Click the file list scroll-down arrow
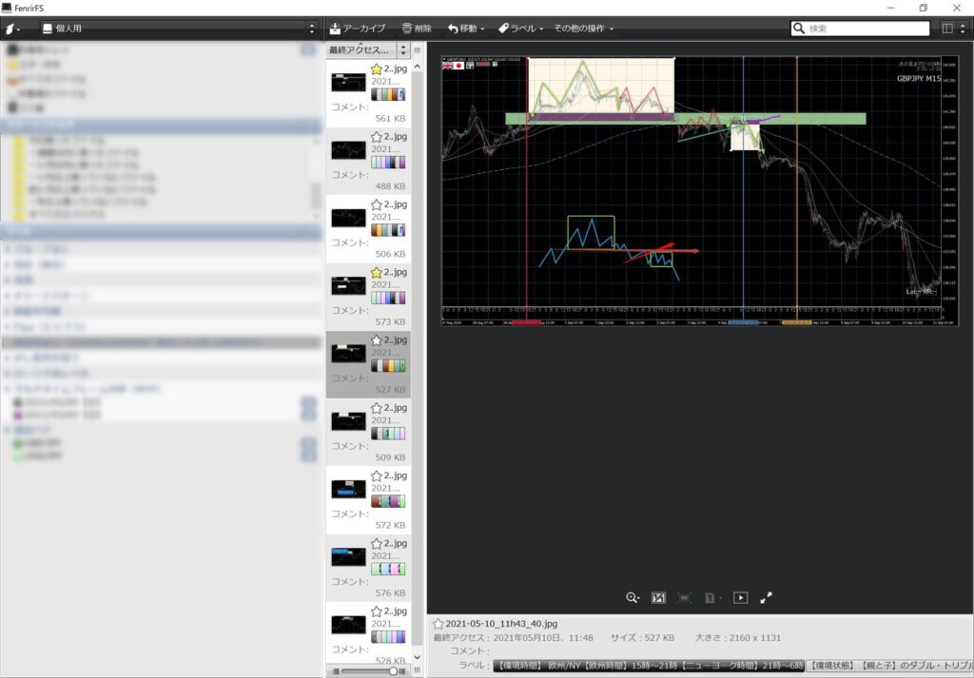This screenshot has width=974, height=678. pyautogui.click(x=417, y=657)
